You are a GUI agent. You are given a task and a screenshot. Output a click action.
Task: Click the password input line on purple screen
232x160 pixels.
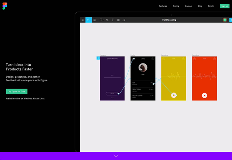(112, 77)
